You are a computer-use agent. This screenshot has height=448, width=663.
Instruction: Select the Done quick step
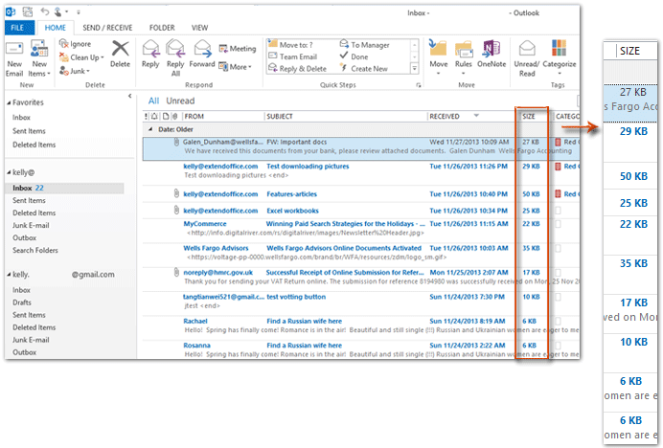tap(354, 56)
